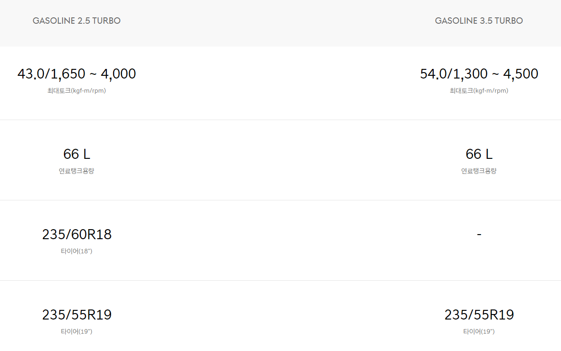The width and height of the screenshot is (561, 351).
Task: Click the 2.5 turbo 타이어(19") label
Action: tap(77, 332)
